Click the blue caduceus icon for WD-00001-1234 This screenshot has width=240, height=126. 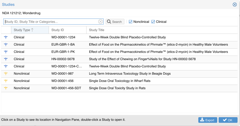click(6, 37)
